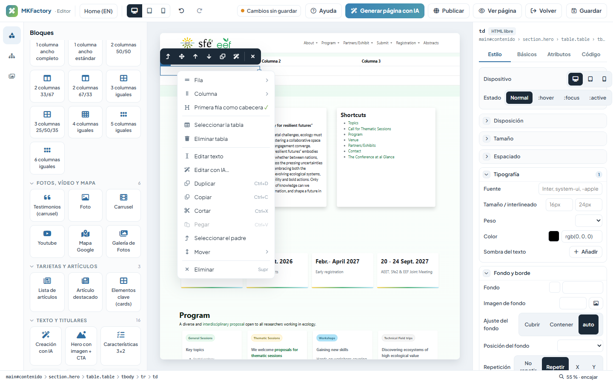Image resolution: width=613 pixels, height=383 pixels.
Task: Select Duplicar in the context menu
Action: click(226, 184)
